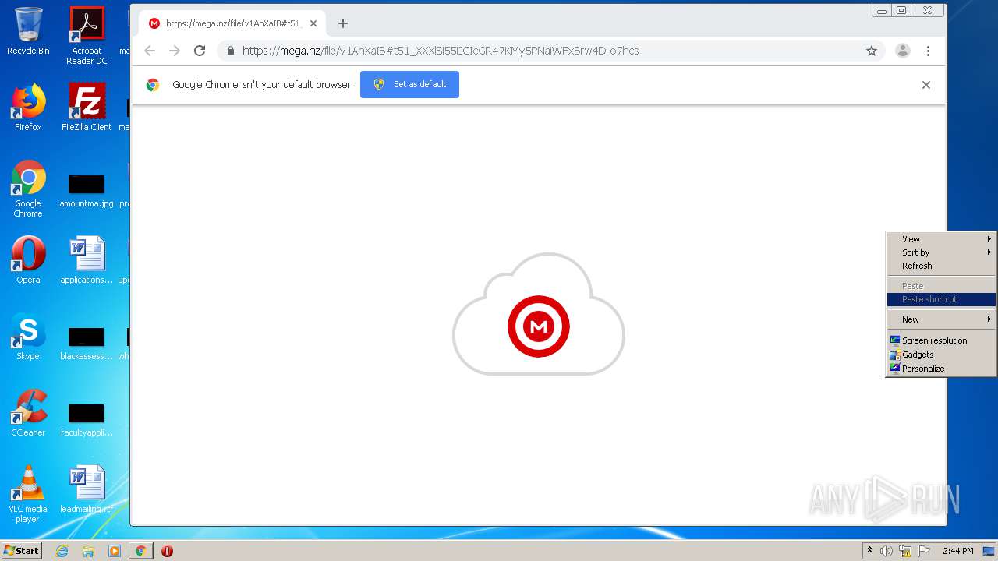Click the MEGA cloud logo
Screen dimensions: 998x561
click(539, 314)
